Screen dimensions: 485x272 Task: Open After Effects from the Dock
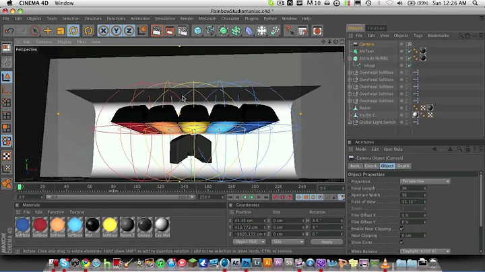pos(235,263)
